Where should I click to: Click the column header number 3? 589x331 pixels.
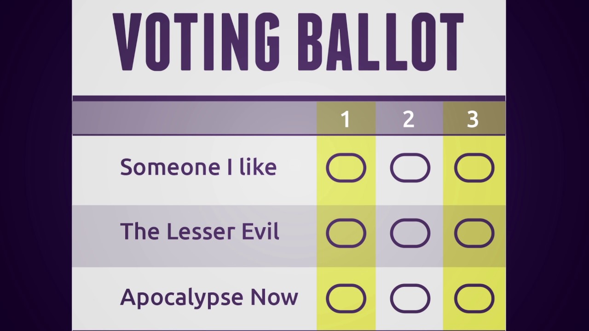coord(473,120)
